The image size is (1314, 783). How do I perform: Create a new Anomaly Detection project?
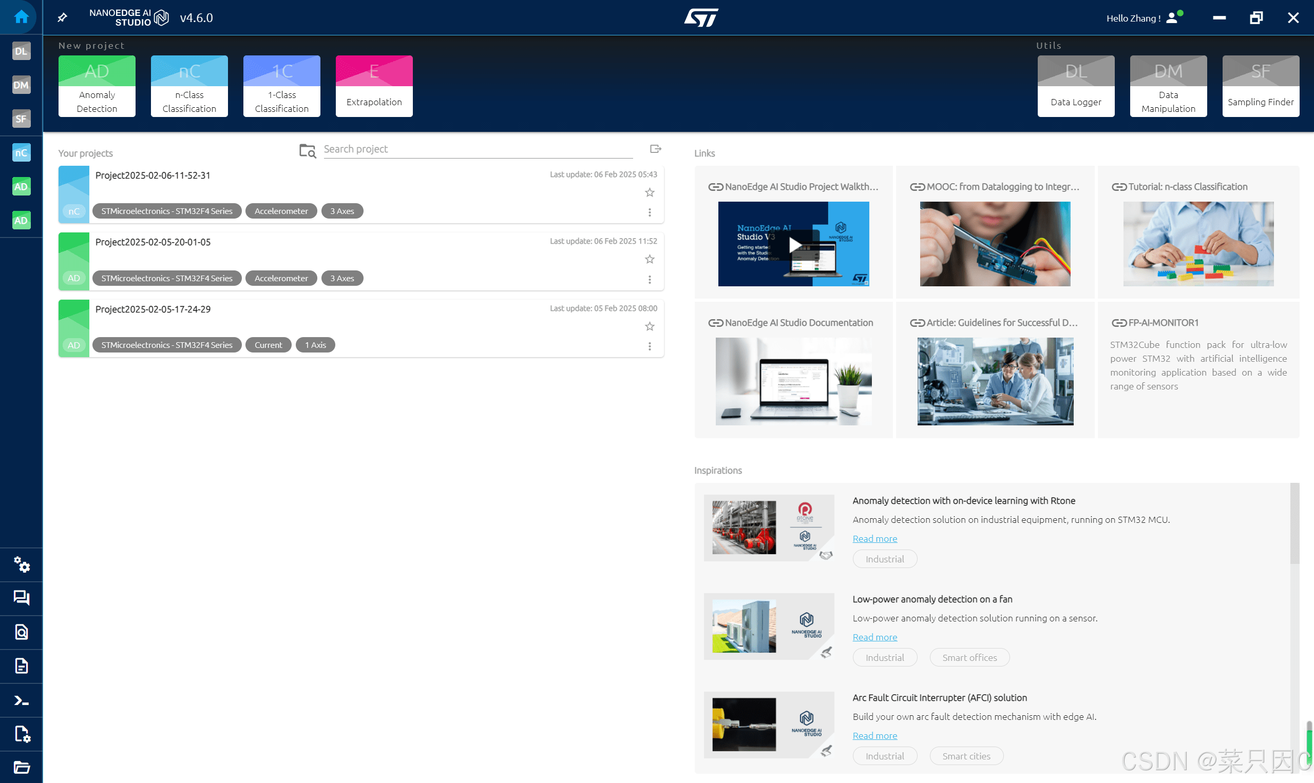tap(97, 86)
